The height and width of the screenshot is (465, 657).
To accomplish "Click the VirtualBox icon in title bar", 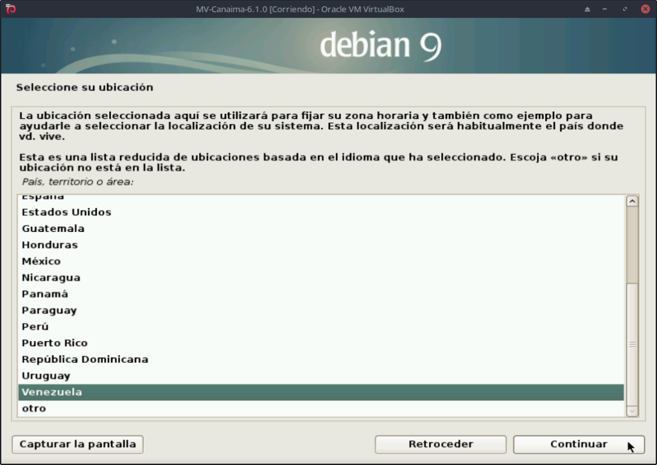I will click(x=10, y=9).
